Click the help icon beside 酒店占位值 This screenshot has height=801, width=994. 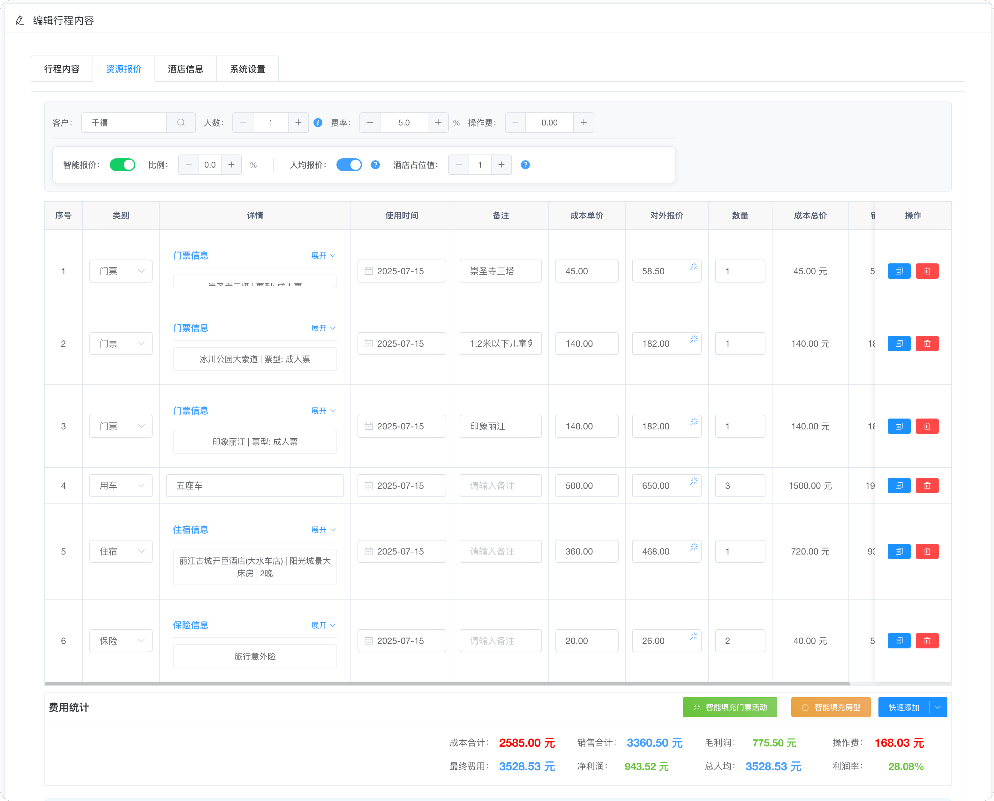pos(525,165)
